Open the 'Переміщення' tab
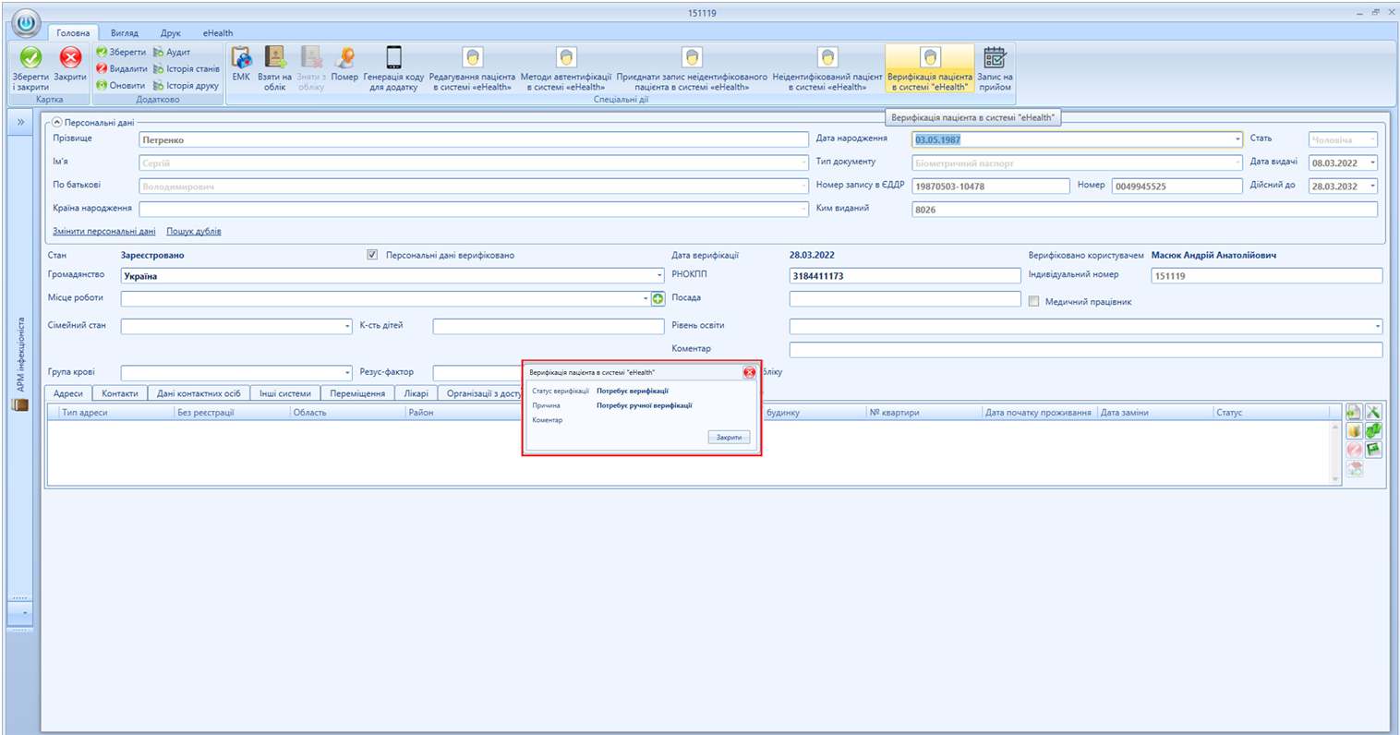The height and width of the screenshot is (735, 1400). coord(357,393)
